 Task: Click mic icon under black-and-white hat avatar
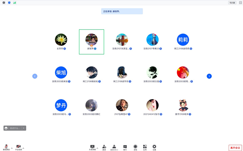[x=161, y=82]
